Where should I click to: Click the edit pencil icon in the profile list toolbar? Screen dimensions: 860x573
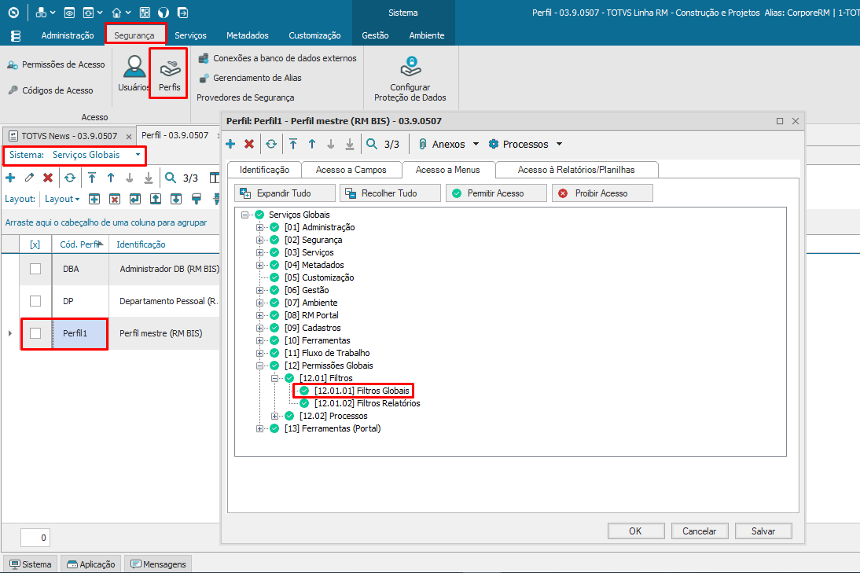click(29, 177)
